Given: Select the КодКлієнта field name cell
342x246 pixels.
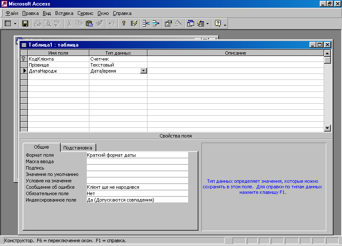Looking at the screenshot, I should point(58,59).
